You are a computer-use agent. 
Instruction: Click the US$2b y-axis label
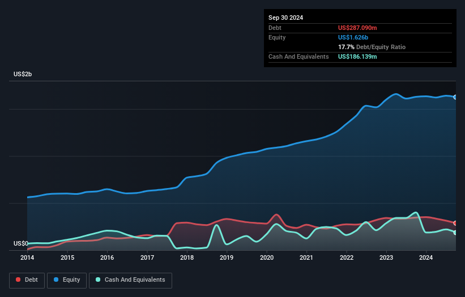pos(23,74)
